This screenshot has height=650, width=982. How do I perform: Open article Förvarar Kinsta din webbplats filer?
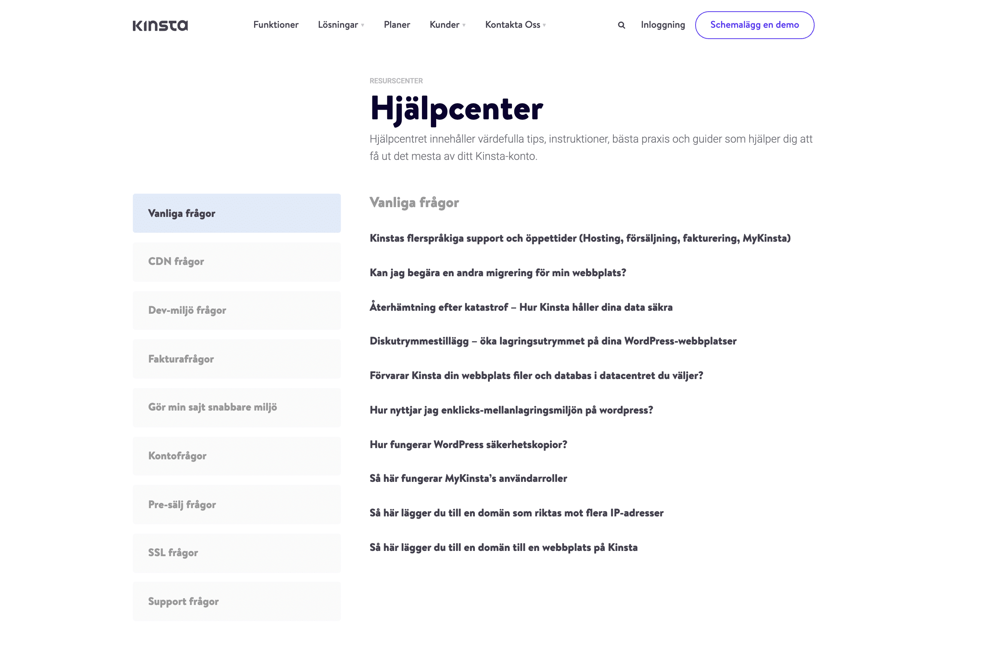pyautogui.click(x=536, y=376)
